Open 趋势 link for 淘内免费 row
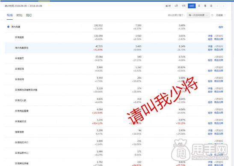The image size is (234, 166). tap(221, 27)
